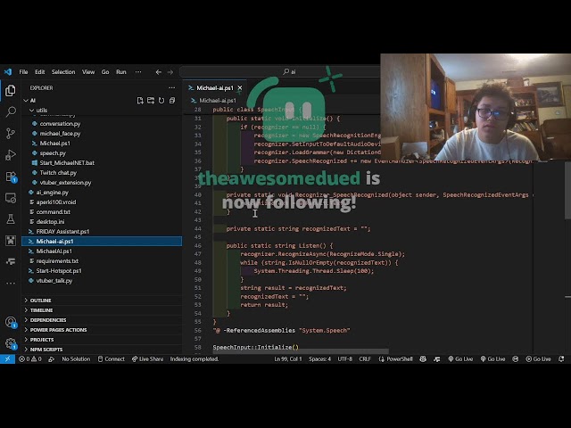Open the Manage settings gear
The height and width of the screenshot is (428, 571).
(x=11, y=343)
